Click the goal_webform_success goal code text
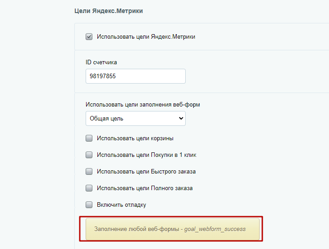The image size is (329, 249). point(215,229)
